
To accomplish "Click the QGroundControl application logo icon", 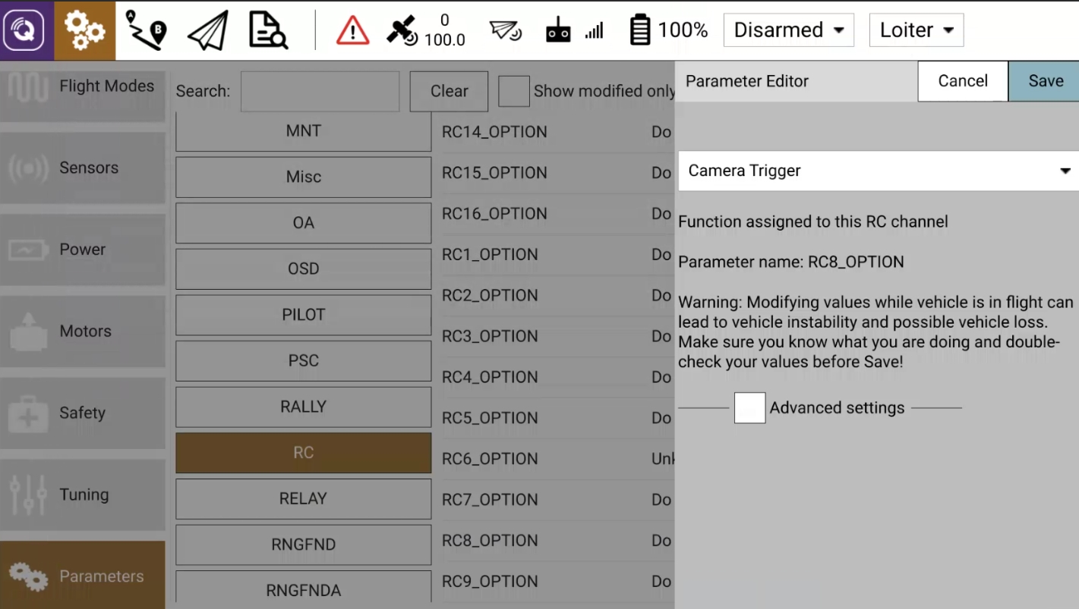I will pyautogui.click(x=27, y=30).
